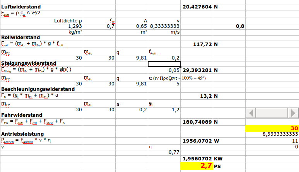Select the Rollwiderstand heading cell
299x172 pixels.
coord(41,37)
